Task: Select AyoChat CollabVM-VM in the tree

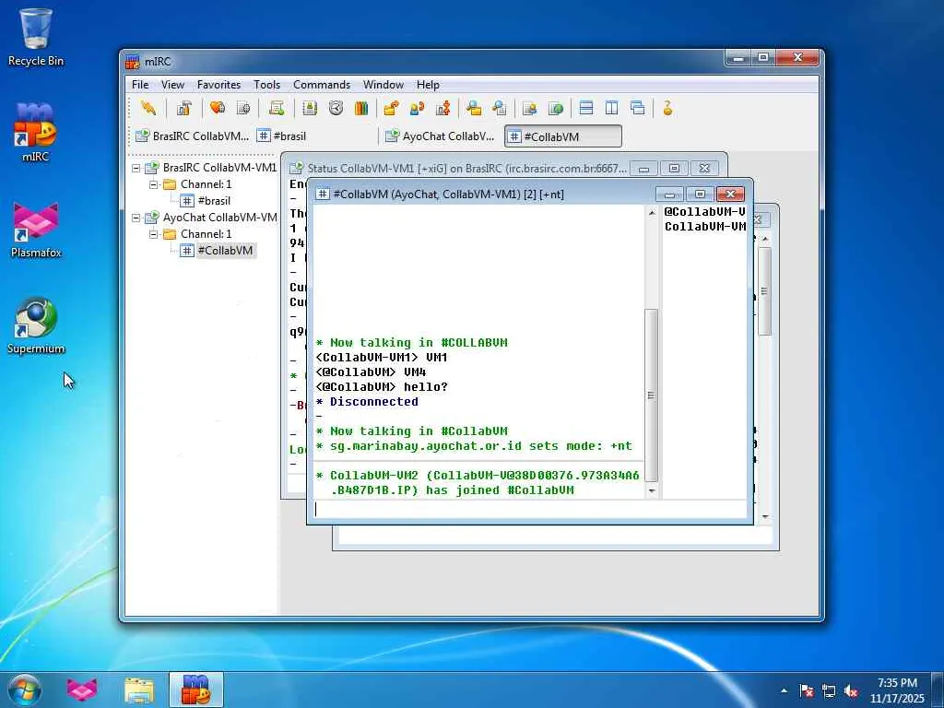Action: tap(219, 218)
